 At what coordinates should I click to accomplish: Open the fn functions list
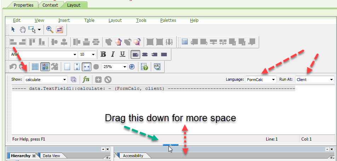click(86, 80)
